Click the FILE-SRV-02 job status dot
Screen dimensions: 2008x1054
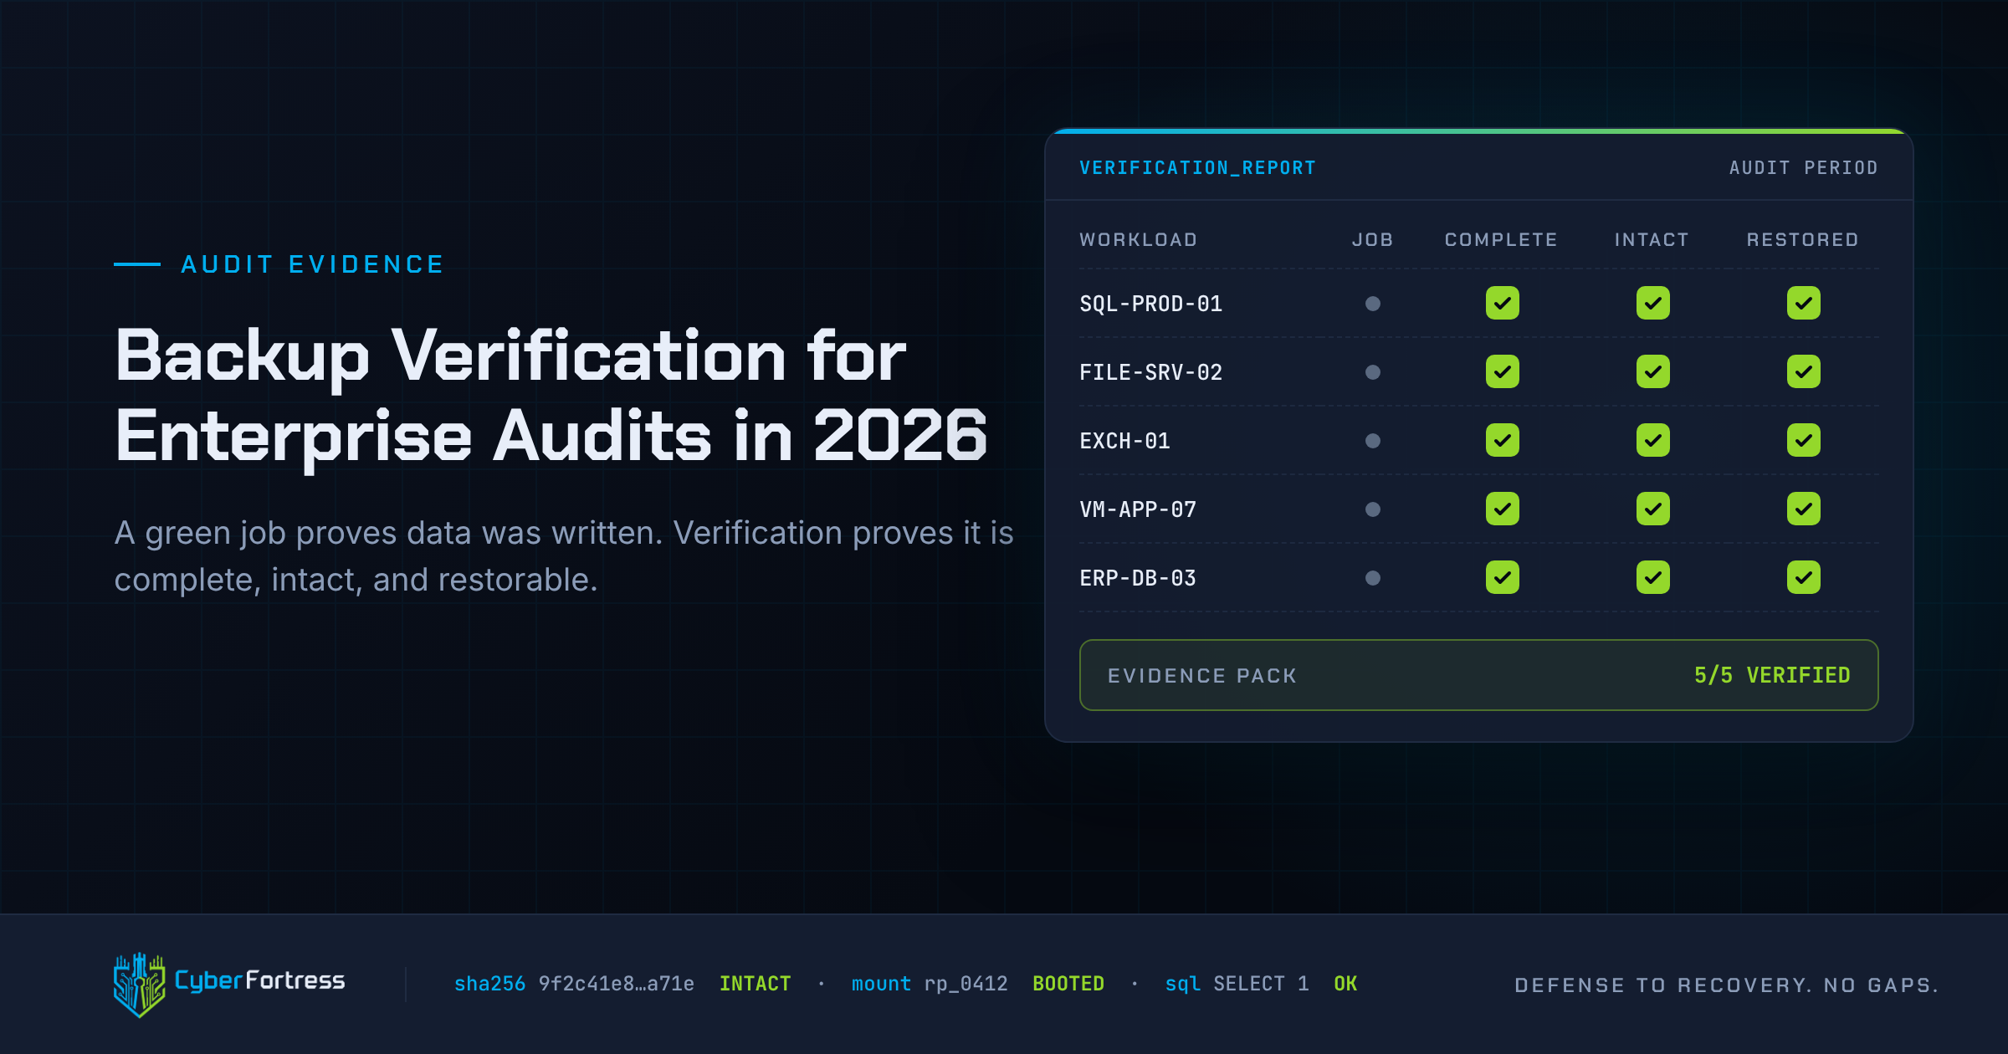[x=1373, y=372]
